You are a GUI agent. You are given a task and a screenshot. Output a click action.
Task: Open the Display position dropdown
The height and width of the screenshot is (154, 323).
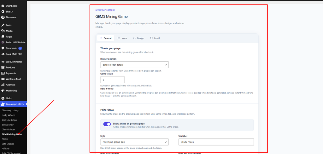click(x=134, y=65)
